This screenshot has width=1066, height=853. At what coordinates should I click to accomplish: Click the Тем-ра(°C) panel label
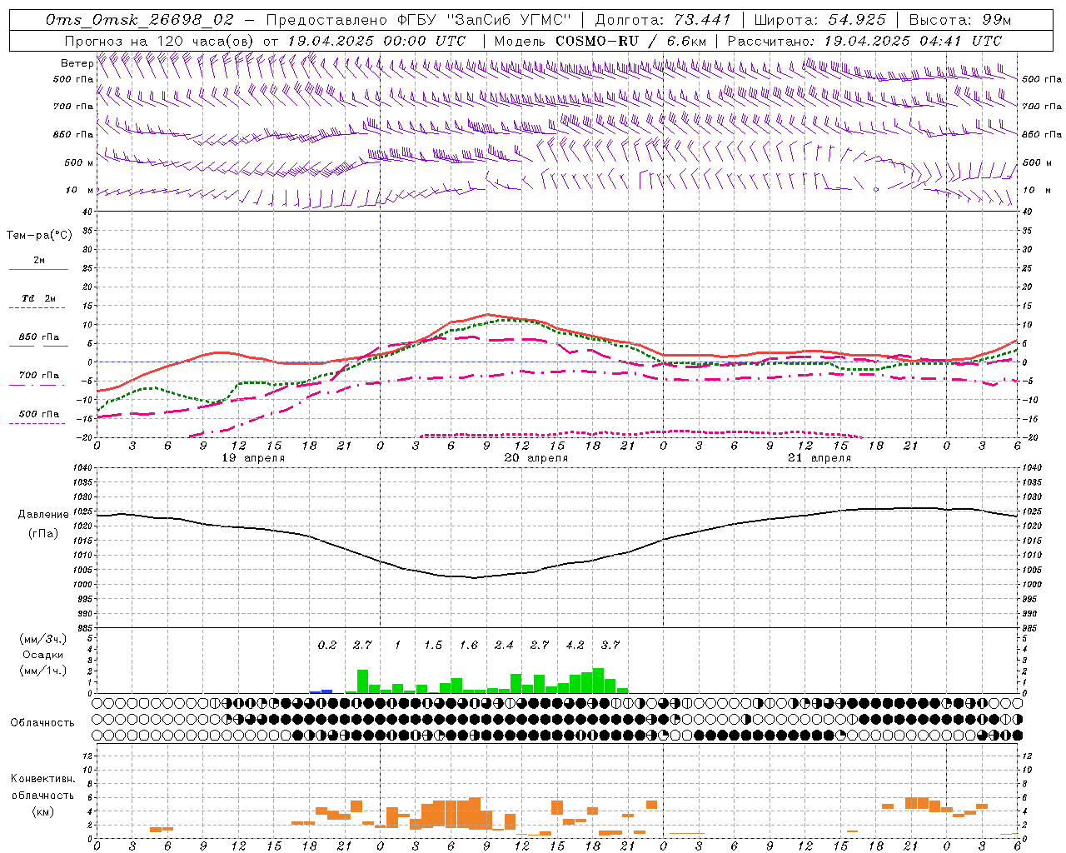coord(39,236)
